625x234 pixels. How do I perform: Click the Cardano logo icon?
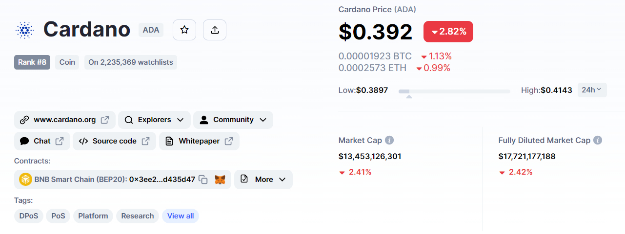[24, 30]
